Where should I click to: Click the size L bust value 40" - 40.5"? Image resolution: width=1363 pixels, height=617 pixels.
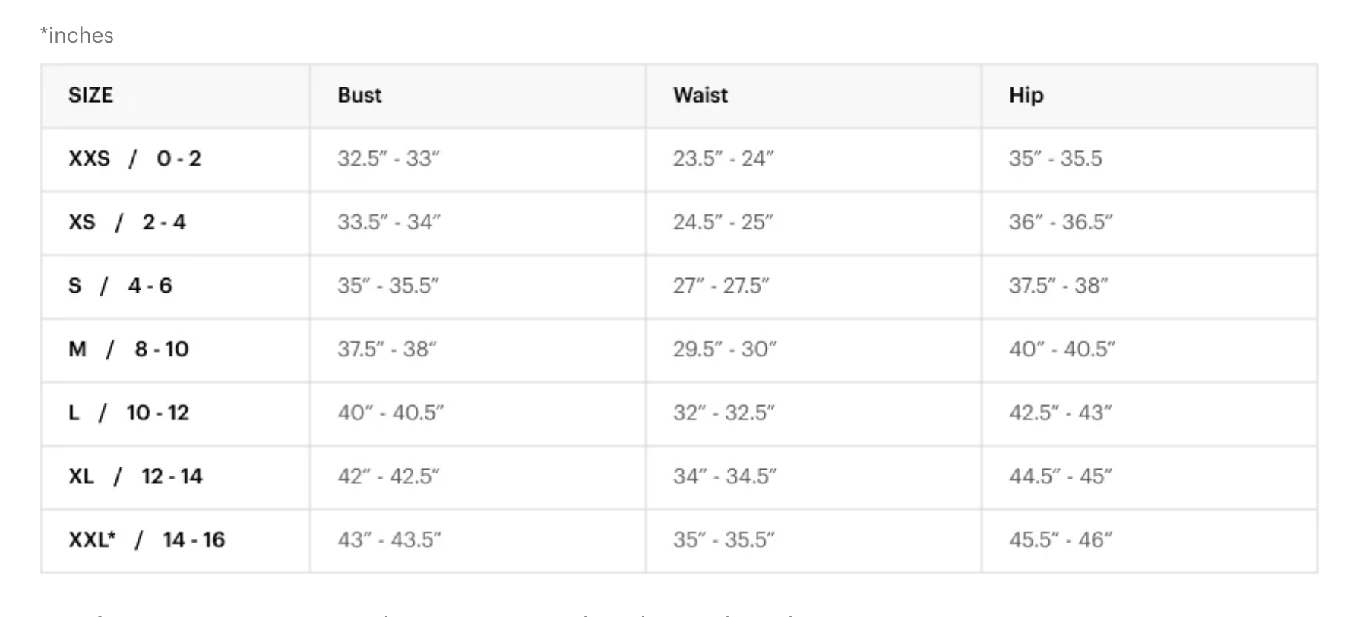pos(391,413)
